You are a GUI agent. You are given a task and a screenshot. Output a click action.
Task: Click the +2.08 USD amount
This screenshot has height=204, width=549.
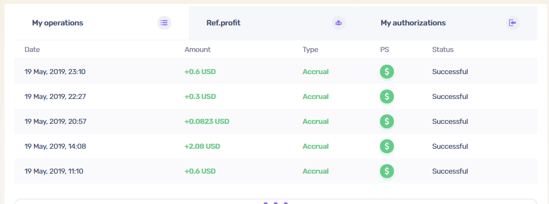tap(202, 147)
